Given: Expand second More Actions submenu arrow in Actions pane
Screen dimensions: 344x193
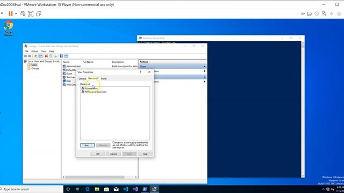Looking at the screenshot, I should point(204,81).
